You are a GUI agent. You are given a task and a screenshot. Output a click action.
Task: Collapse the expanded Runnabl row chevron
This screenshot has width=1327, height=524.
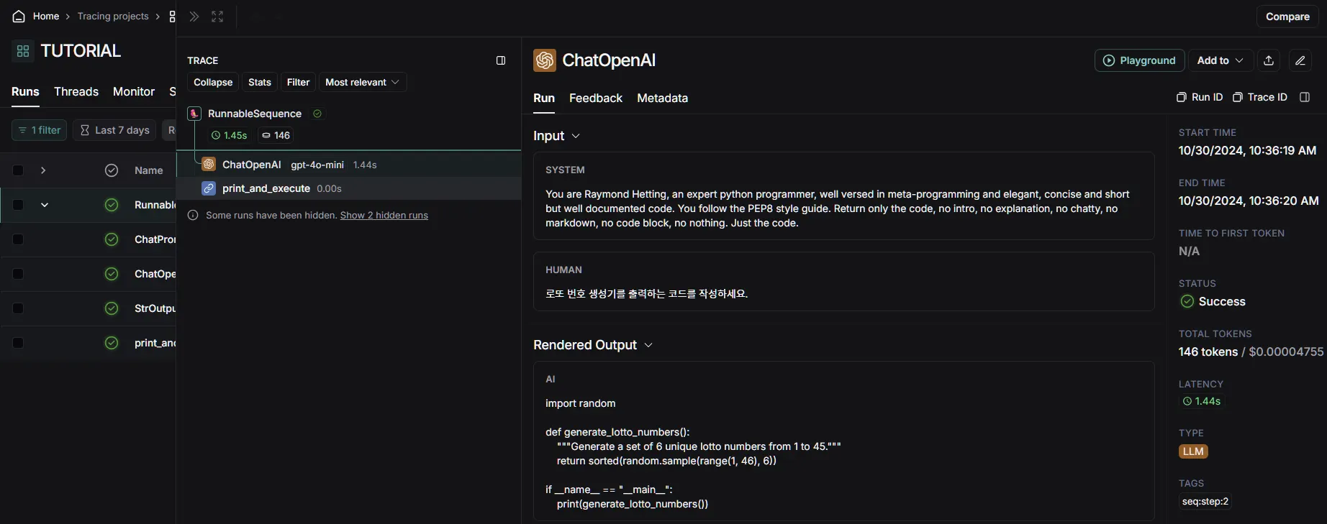[x=45, y=205]
